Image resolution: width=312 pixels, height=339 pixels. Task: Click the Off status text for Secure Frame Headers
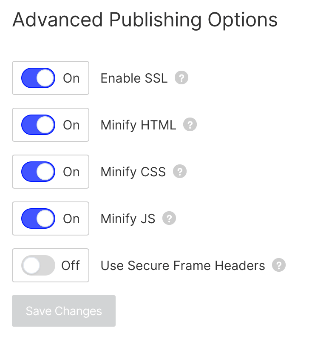71,266
